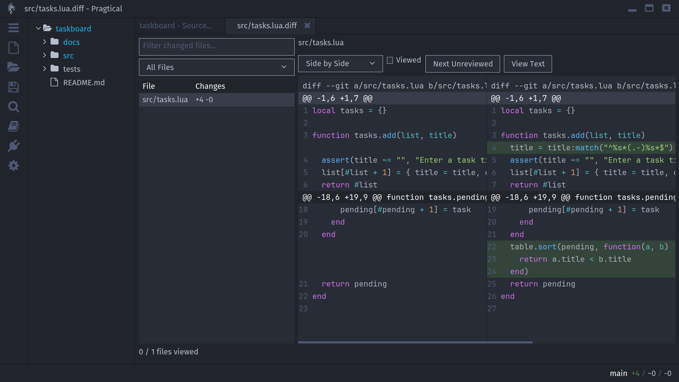Toggle the Viewed checkbox
Screen dimensions: 679x382
click(390, 60)
